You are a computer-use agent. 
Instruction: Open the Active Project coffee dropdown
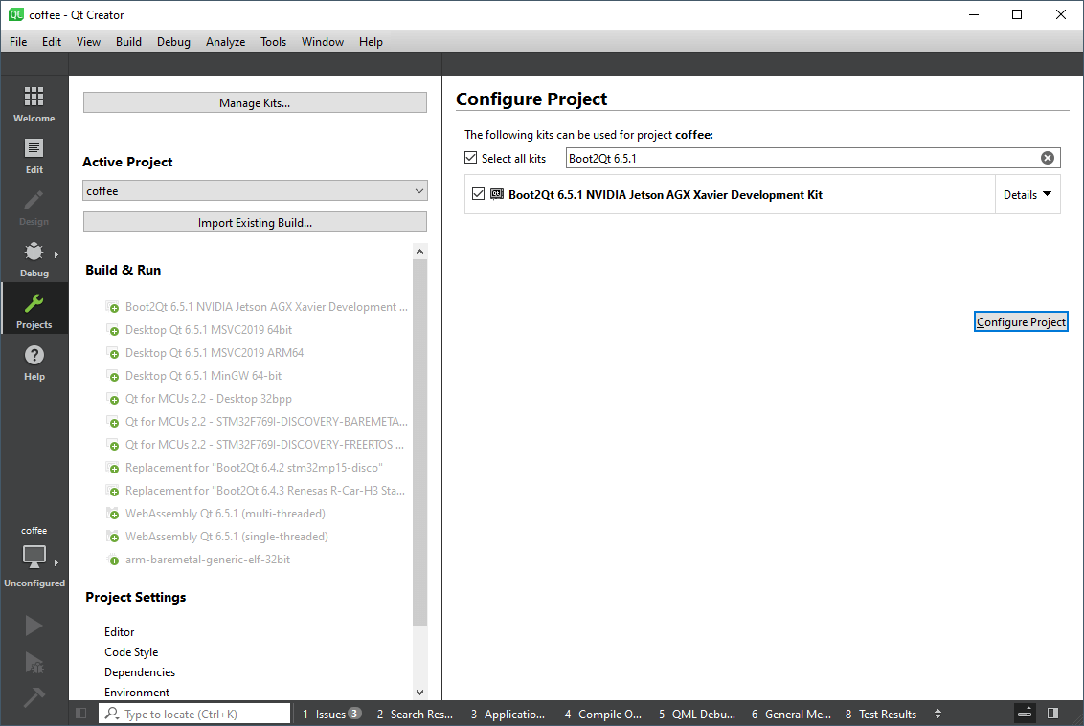[255, 191]
